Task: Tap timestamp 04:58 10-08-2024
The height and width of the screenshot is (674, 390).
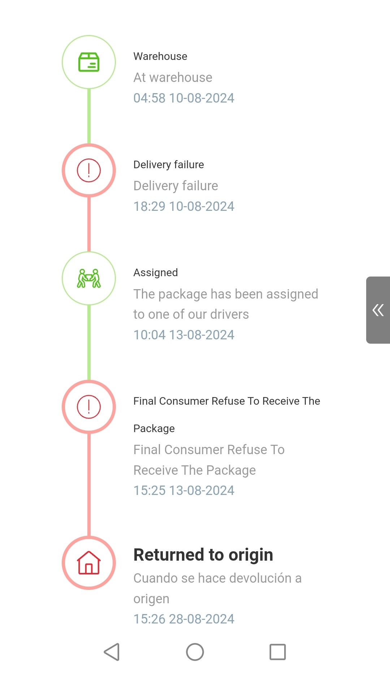Action: click(184, 98)
